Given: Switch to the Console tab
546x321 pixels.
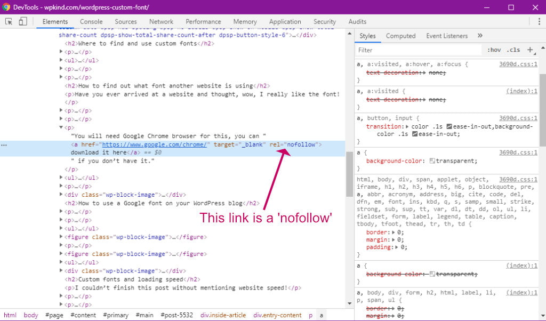Looking at the screenshot, I should click(x=91, y=21).
